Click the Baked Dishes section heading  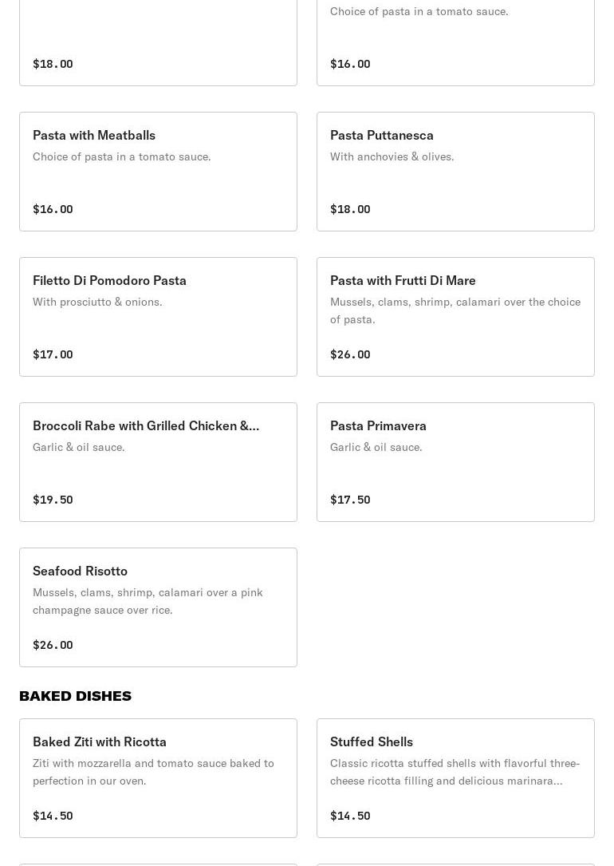tap(75, 696)
